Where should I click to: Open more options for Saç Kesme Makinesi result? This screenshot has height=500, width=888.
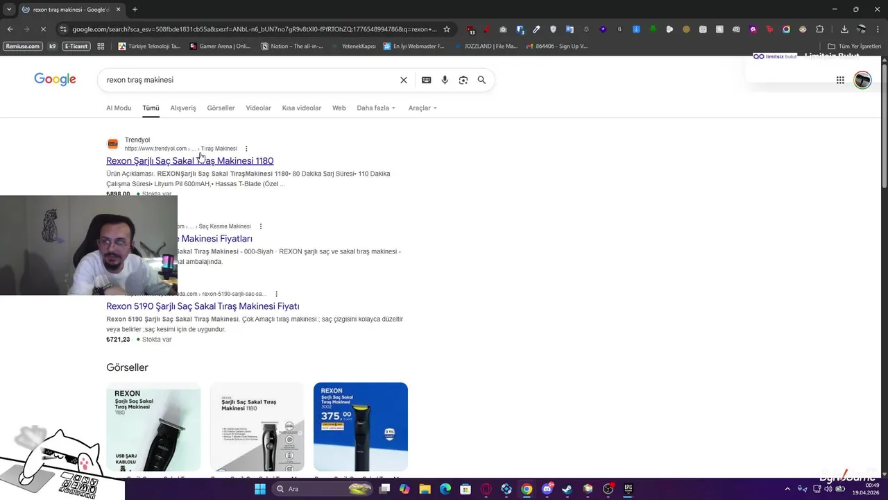261,226
